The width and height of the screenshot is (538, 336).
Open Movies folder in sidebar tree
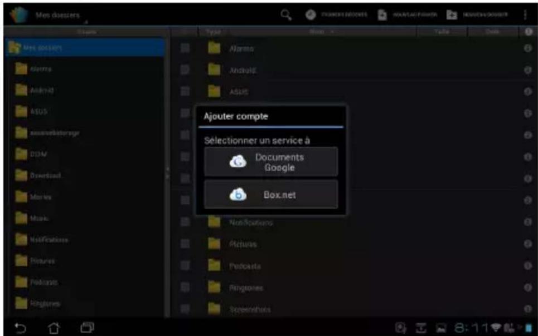click(x=33, y=197)
